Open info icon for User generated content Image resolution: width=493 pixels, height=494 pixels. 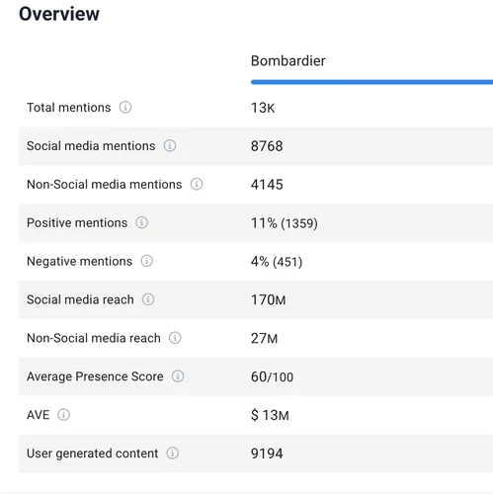coord(173,453)
